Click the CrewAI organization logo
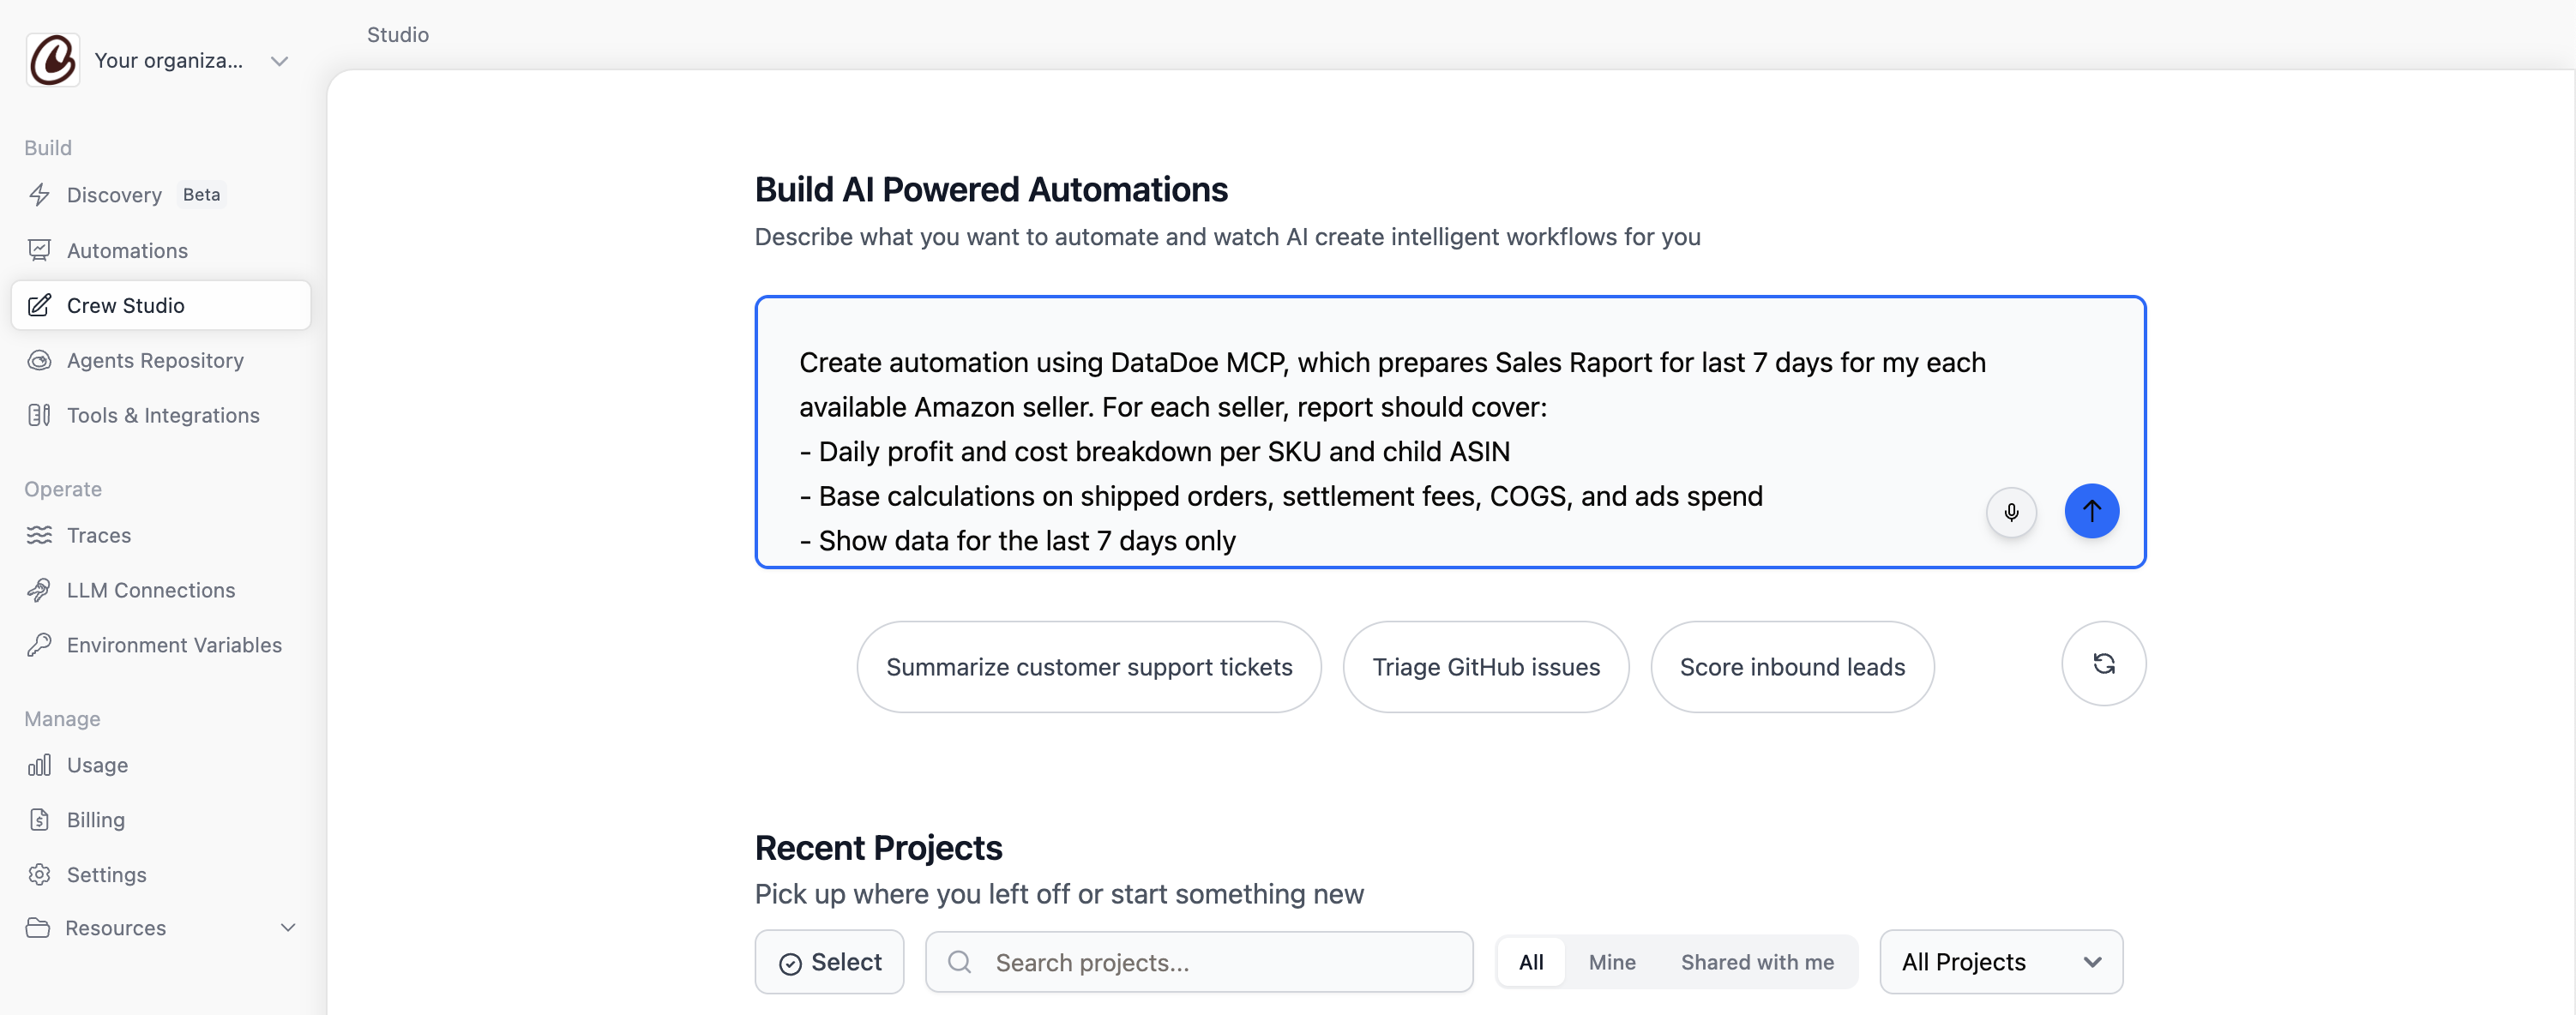Screen dimensions: 2576x1015 click(x=53, y=60)
